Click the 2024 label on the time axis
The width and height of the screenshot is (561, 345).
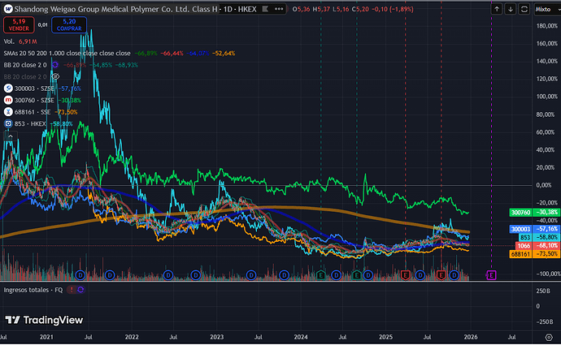pyautogui.click(x=301, y=337)
